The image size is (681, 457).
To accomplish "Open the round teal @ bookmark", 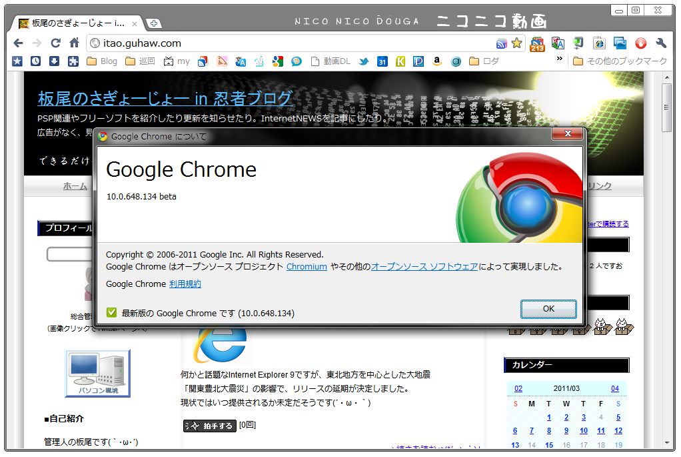I will pos(456,62).
